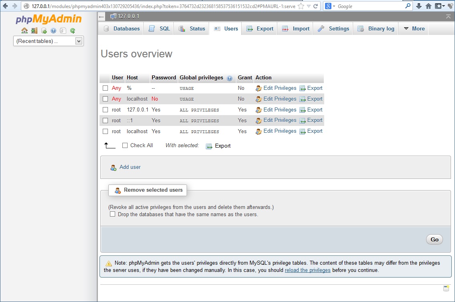Select checkbox for Any % user
This screenshot has width=455, height=302.
[x=106, y=88]
